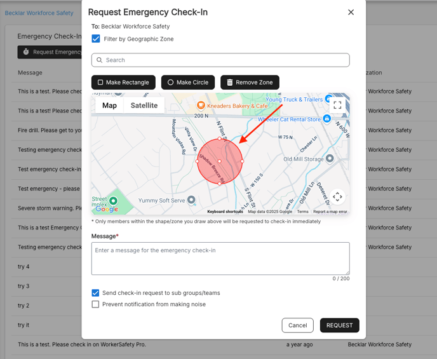The height and width of the screenshot is (359, 437).
Task: Click the map Search field
Action: pyautogui.click(x=220, y=60)
